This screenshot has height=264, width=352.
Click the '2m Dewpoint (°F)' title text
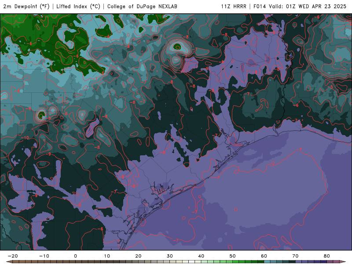point(26,6)
